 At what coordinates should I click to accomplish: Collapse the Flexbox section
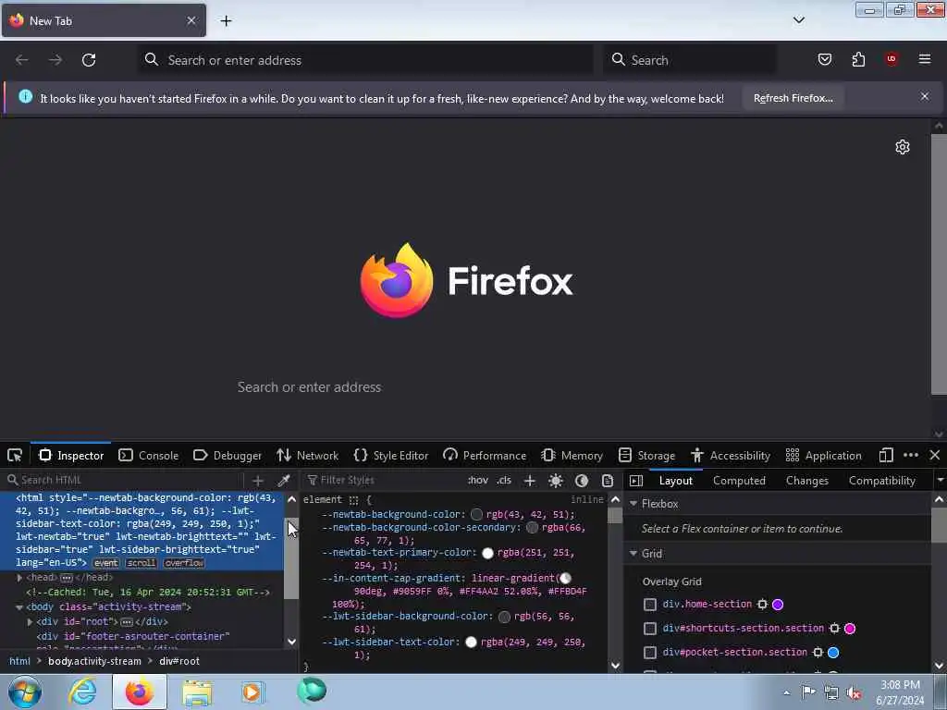[633, 504]
